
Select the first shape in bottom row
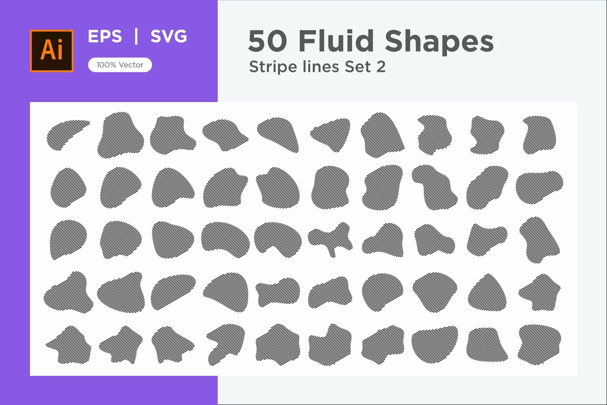coord(68,345)
